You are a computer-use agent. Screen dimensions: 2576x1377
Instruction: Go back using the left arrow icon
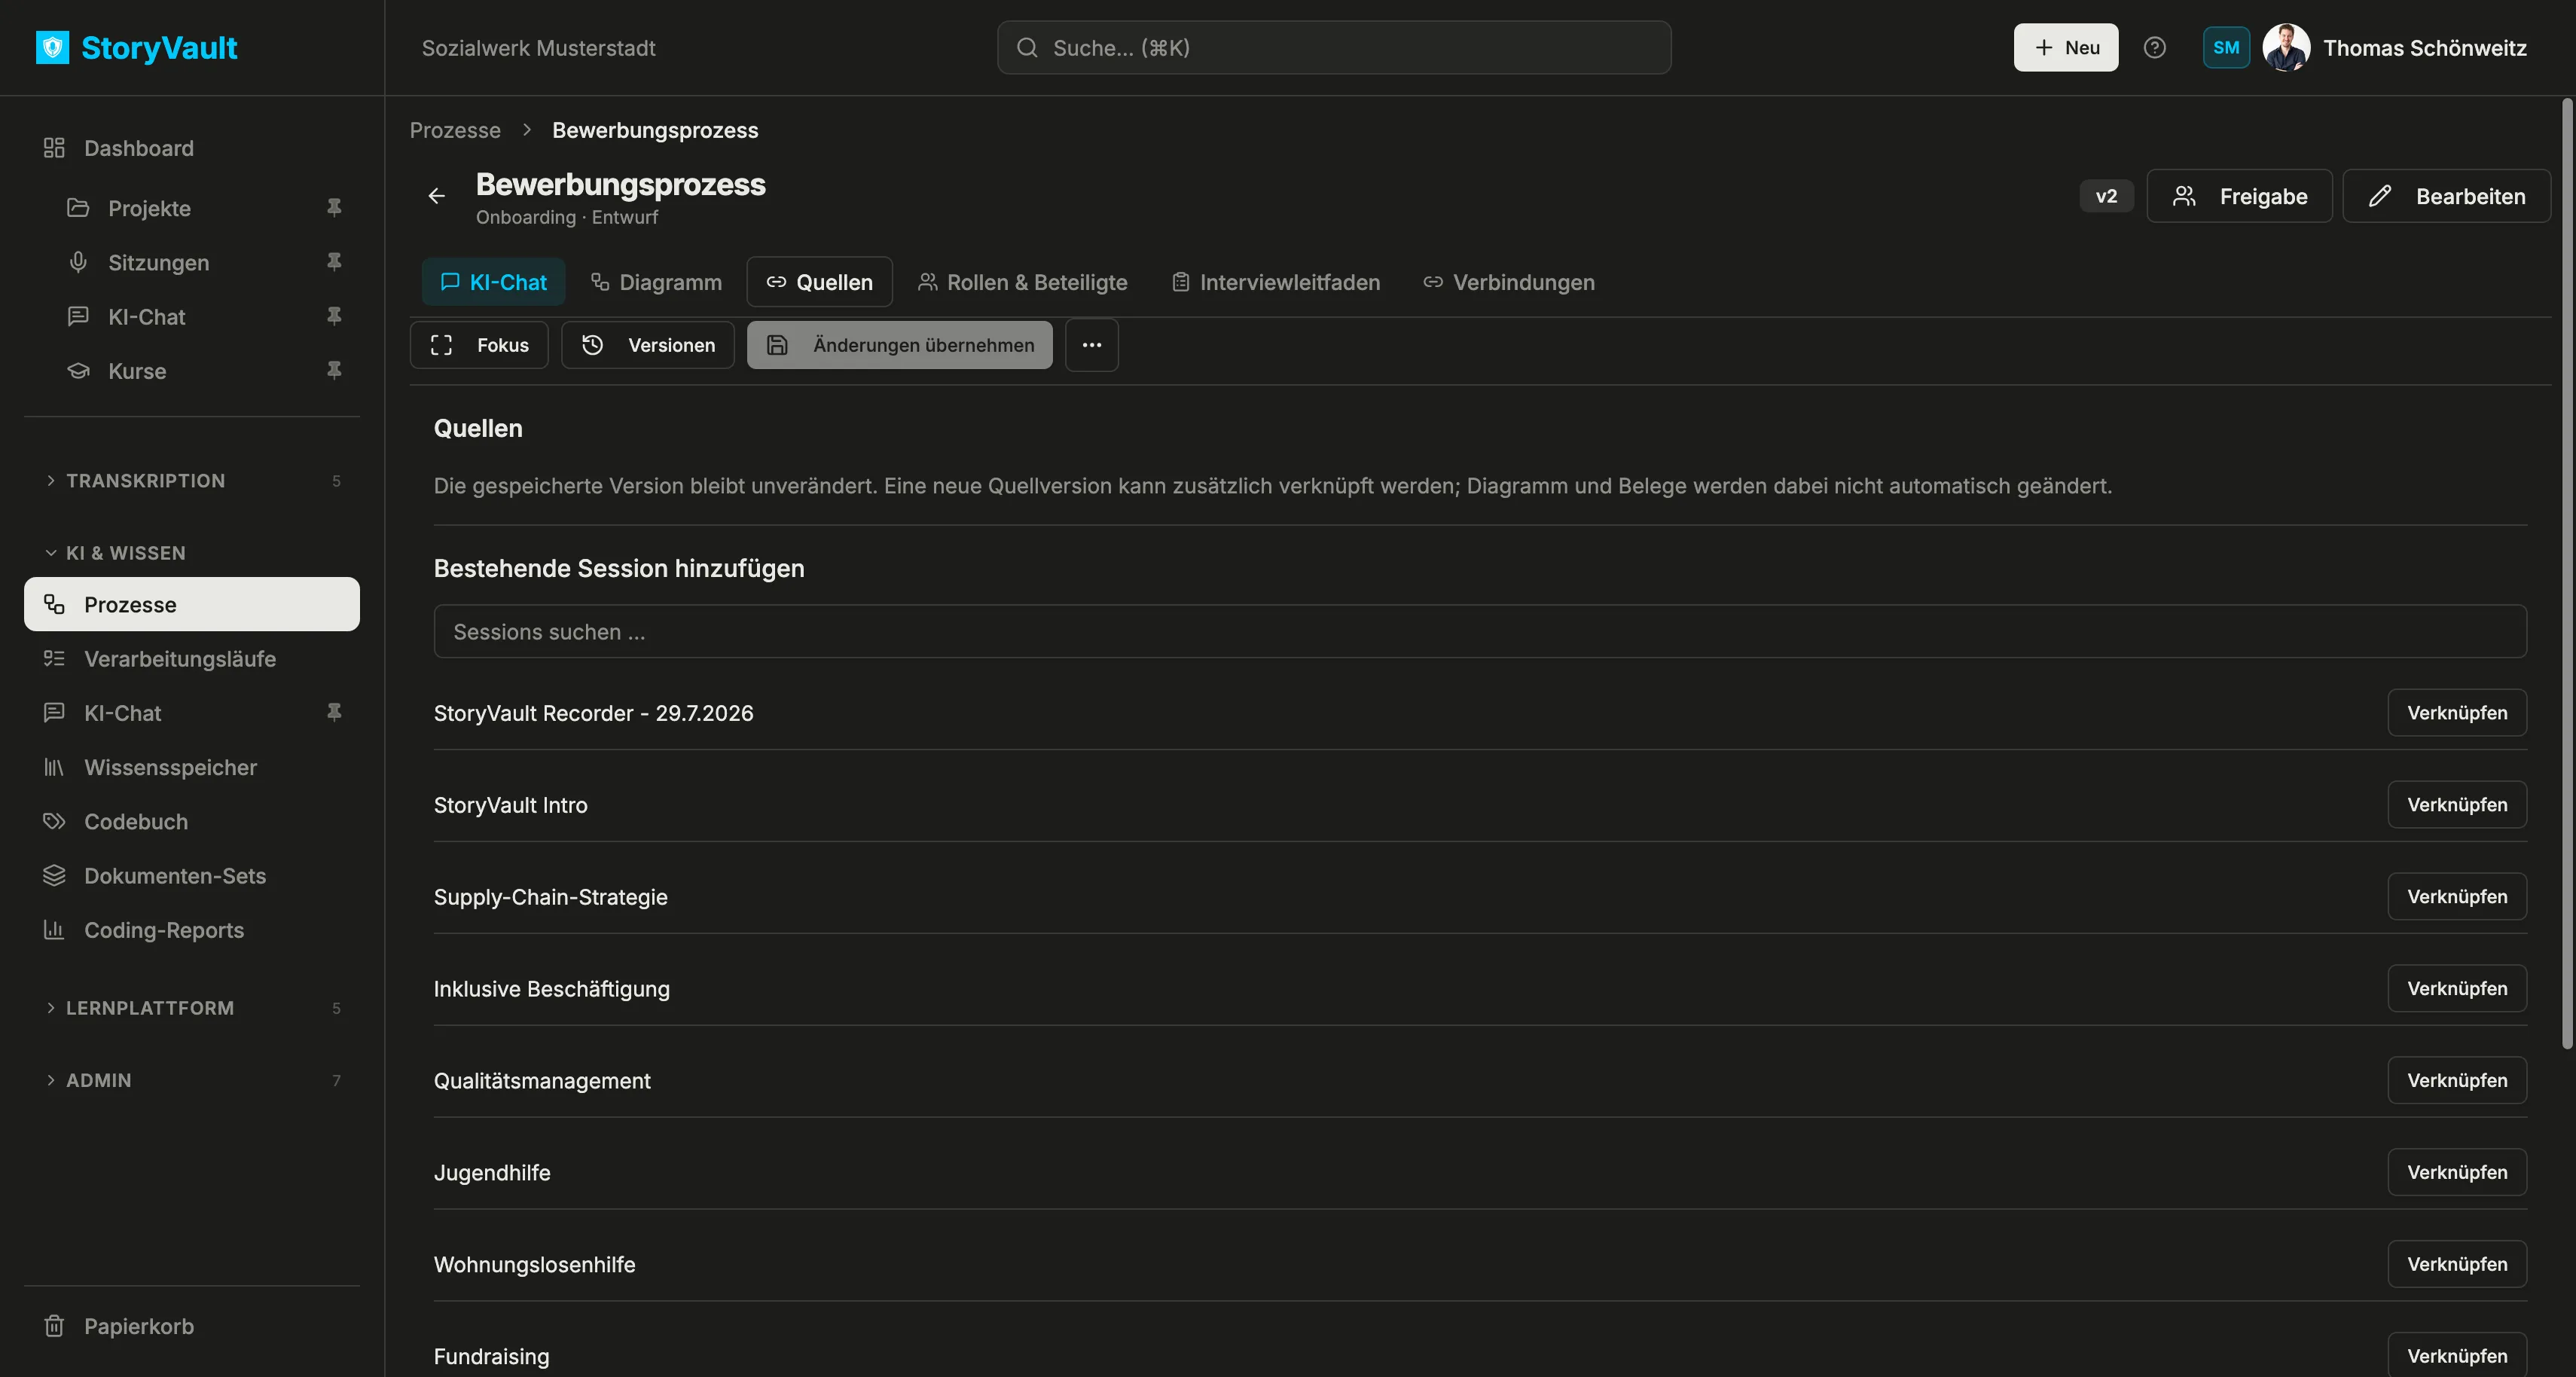(x=437, y=196)
